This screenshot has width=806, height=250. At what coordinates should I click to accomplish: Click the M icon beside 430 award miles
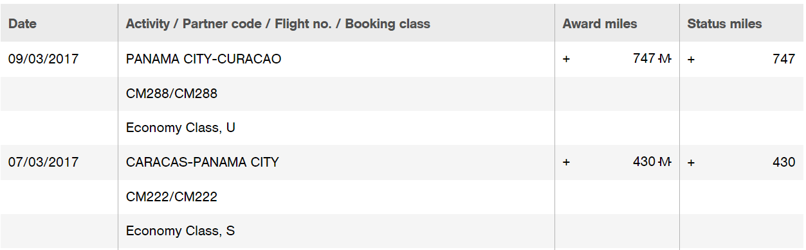pyautogui.click(x=664, y=162)
